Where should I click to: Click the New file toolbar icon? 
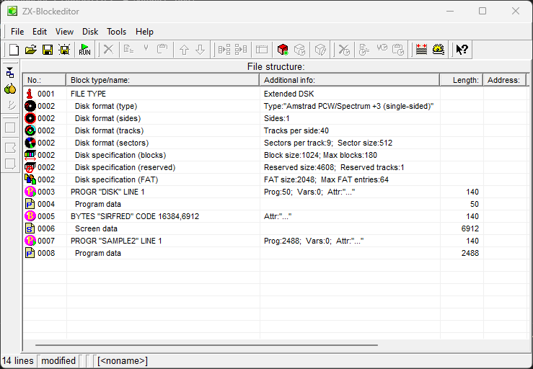coord(14,50)
